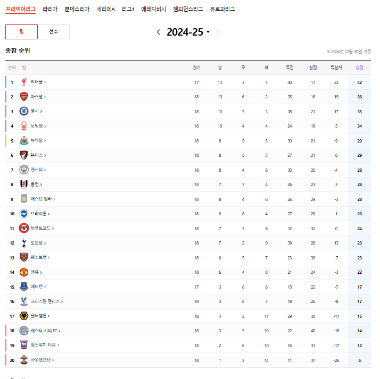Switch to the 선수 rankings view

(x=54, y=32)
